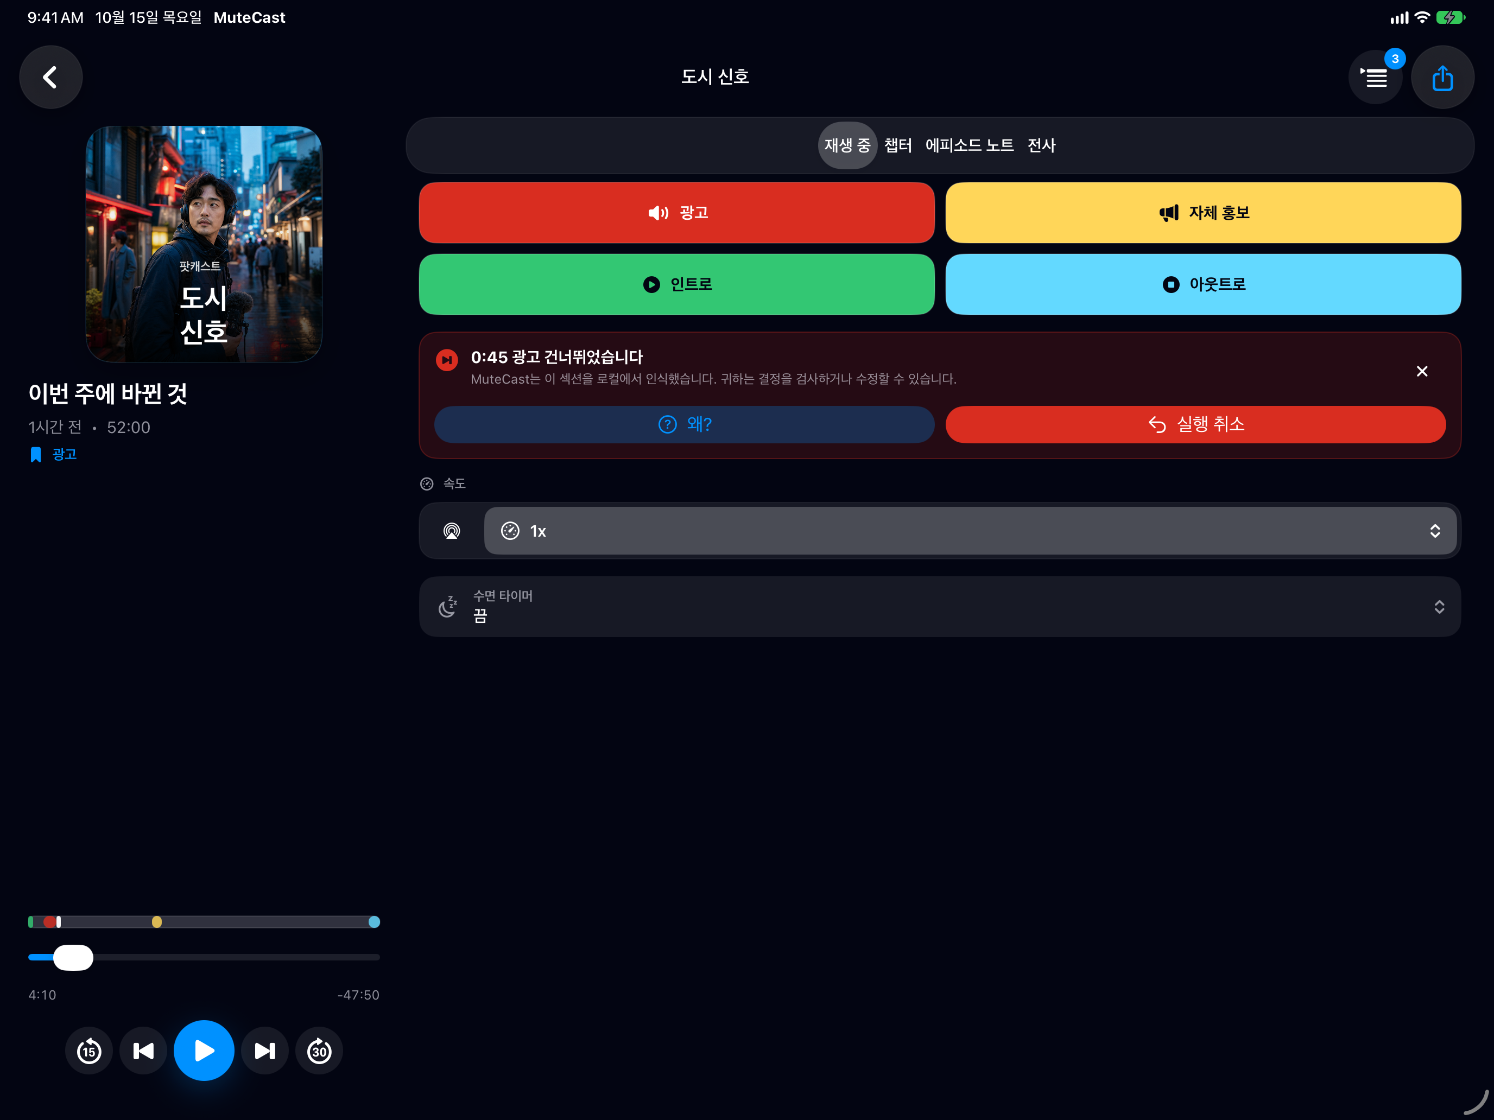Viewport: 1494px width, 1120px height.
Task: Click 실행 취소 to undo skip
Action: point(1195,424)
